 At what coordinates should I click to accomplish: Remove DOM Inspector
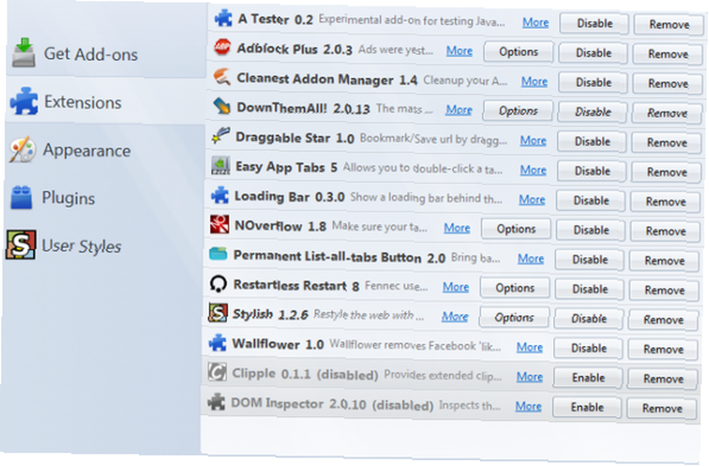(x=662, y=409)
